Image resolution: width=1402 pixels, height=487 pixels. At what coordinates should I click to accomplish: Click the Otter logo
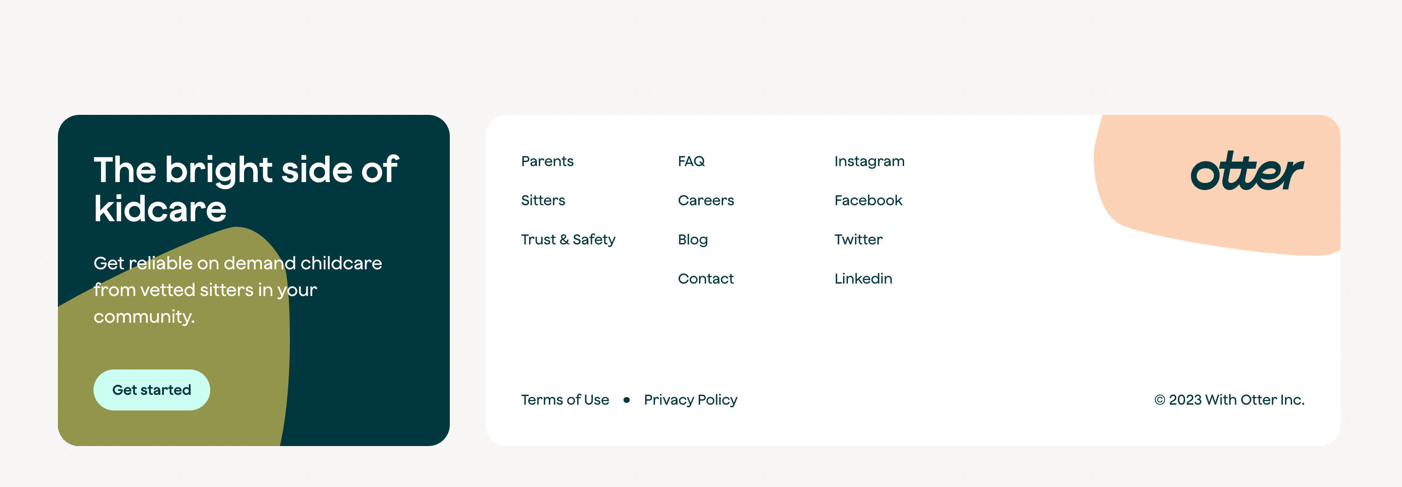(x=1247, y=171)
